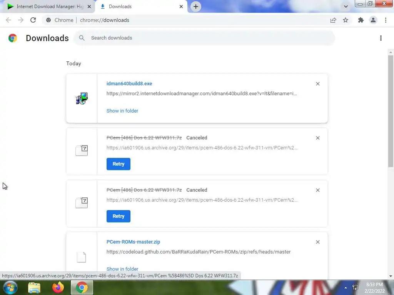The height and width of the screenshot is (295, 394).
Task: Click the idman640build8.exe installer icon
Action: [x=82, y=98]
